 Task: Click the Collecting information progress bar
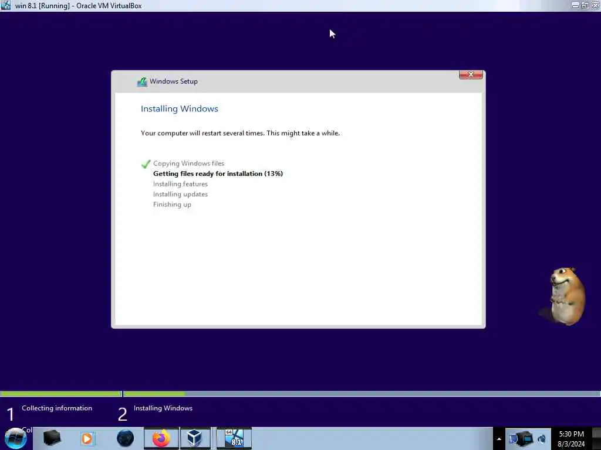point(60,394)
